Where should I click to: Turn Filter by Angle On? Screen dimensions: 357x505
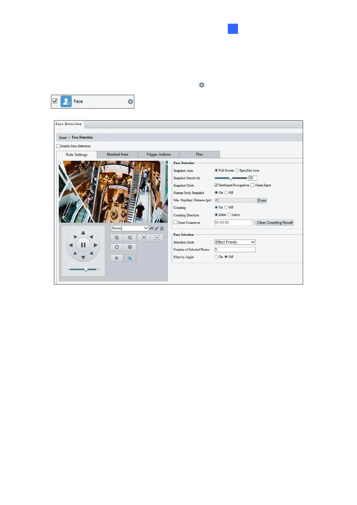(x=216, y=257)
